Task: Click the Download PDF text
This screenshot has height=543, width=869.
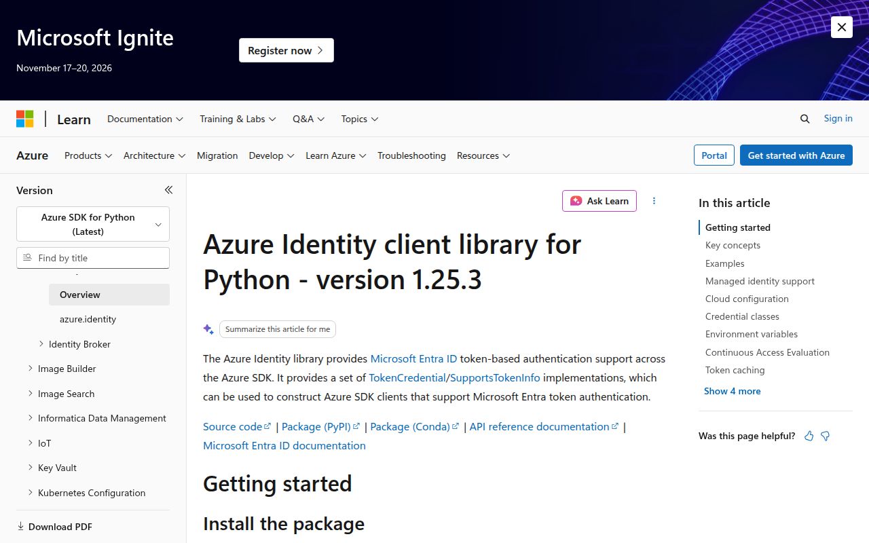Action: [60, 527]
